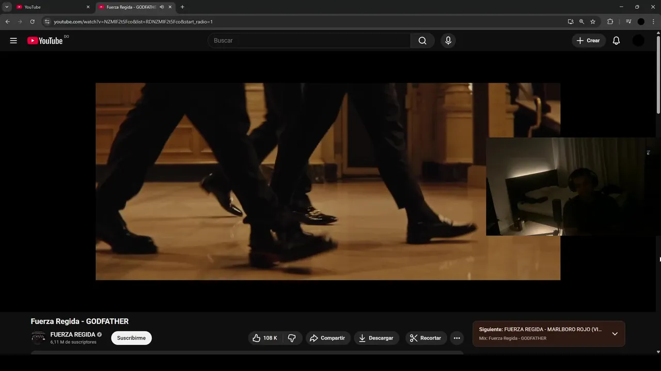Mute the tab via the audio indicator

tap(162, 7)
